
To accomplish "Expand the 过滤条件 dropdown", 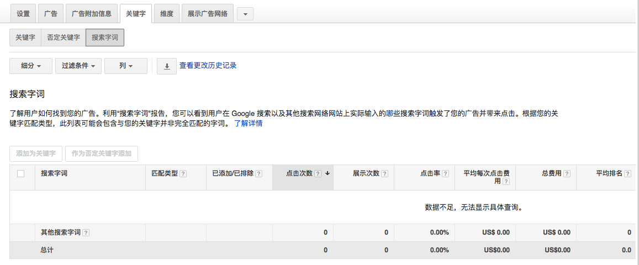I will click(x=78, y=66).
